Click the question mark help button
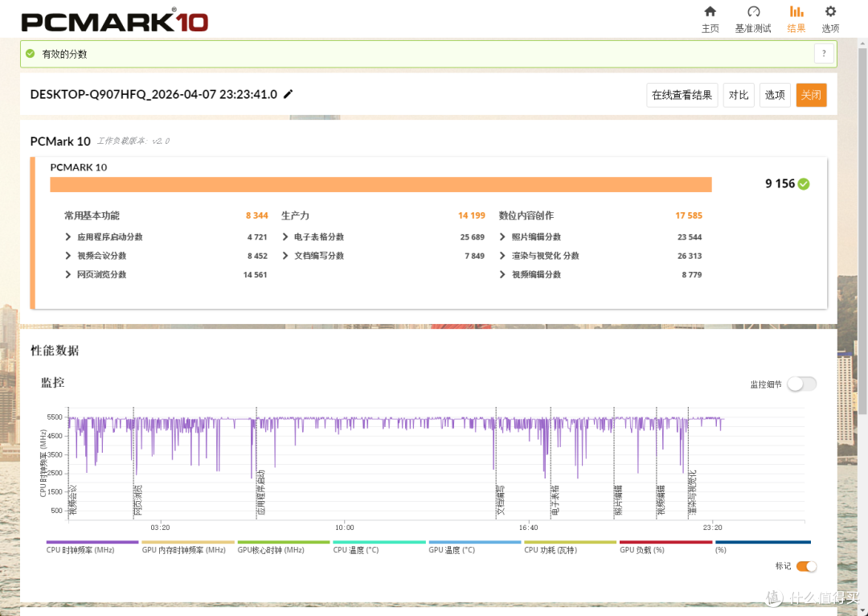868x616 pixels. coord(824,54)
